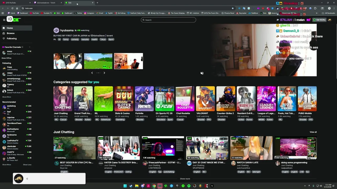This screenshot has height=189, width=337.
Task: Select the couple-in-car featured thumbnail
Action: click(68, 61)
